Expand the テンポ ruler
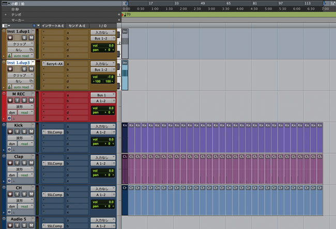The height and width of the screenshot is (229, 336). point(6,15)
